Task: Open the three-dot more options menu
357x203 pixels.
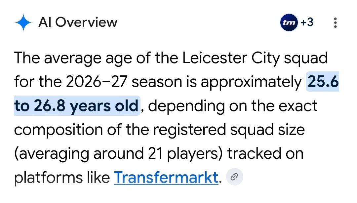Action: pyautogui.click(x=335, y=22)
